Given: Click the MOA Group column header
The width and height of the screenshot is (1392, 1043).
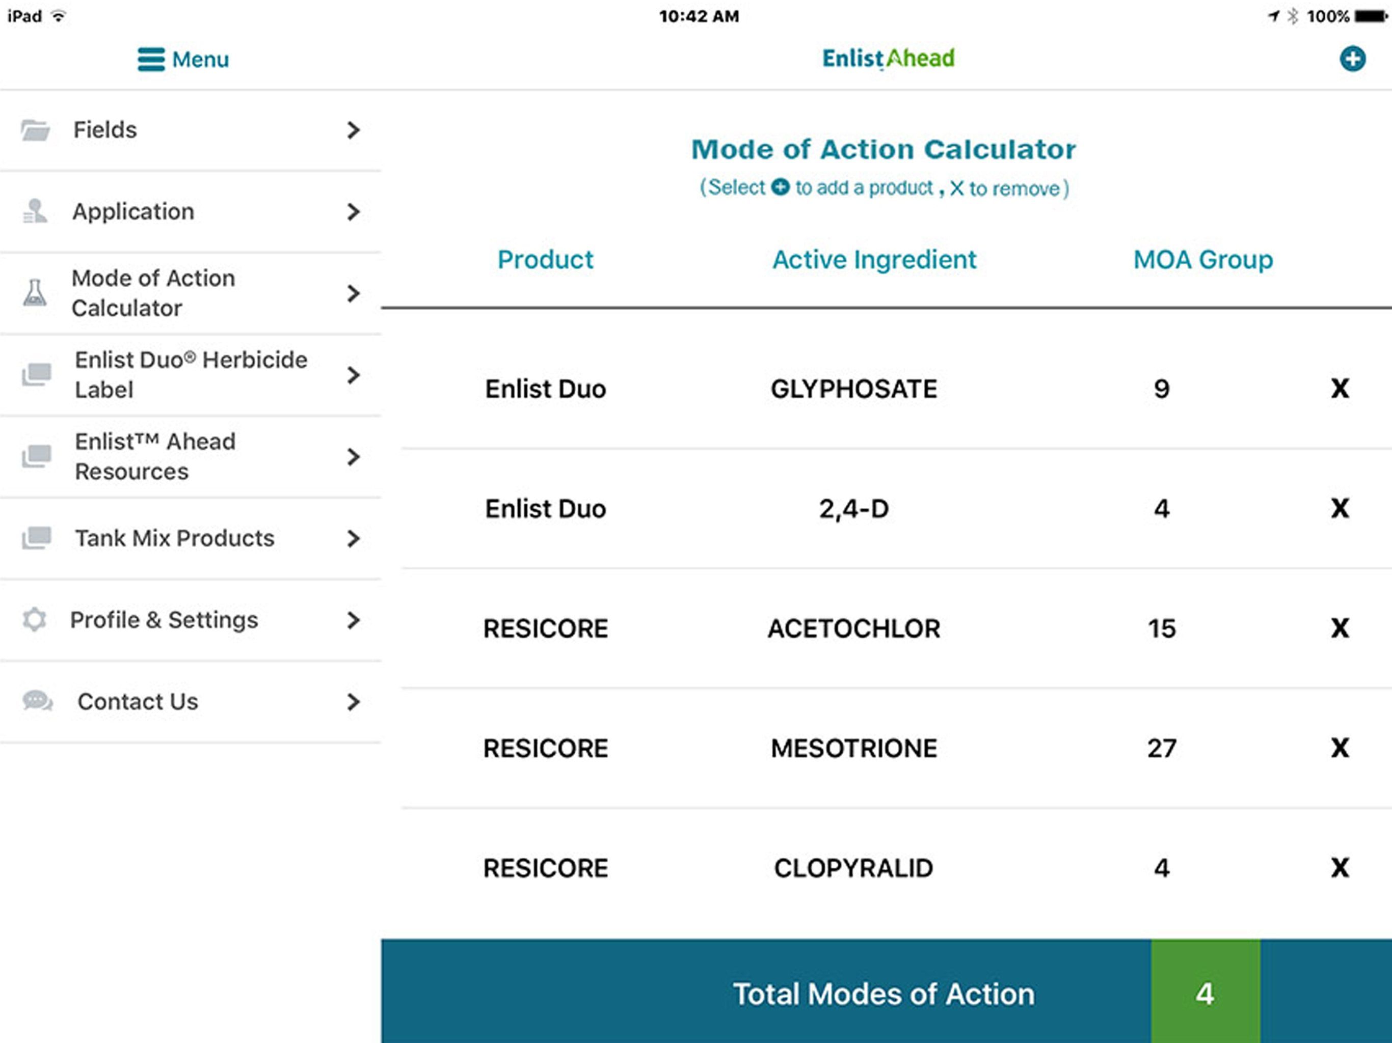Looking at the screenshot, I should pos(1203,260).
